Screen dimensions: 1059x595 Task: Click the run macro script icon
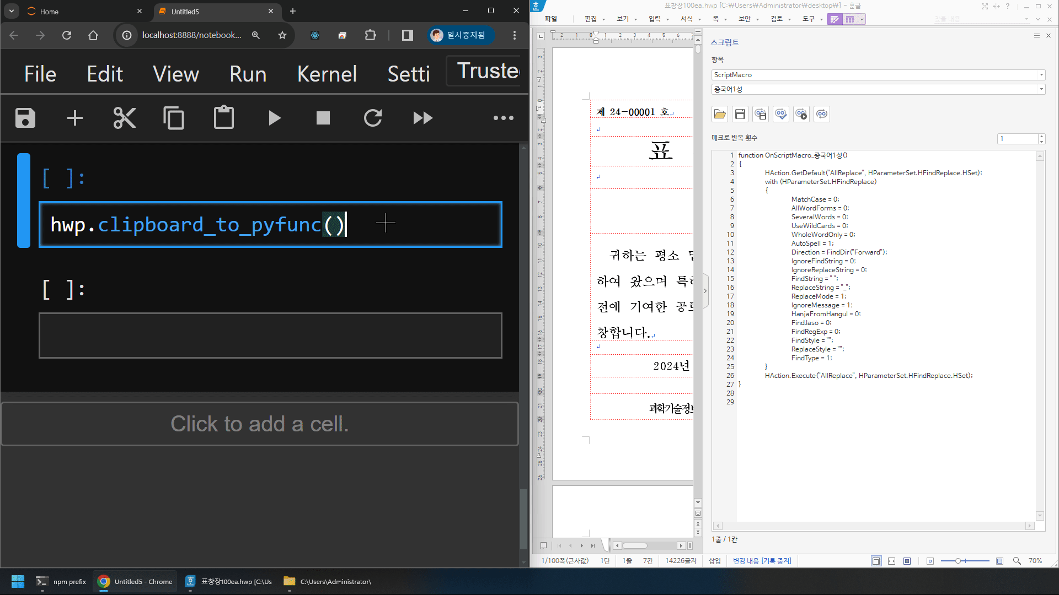tap(801, 114)
